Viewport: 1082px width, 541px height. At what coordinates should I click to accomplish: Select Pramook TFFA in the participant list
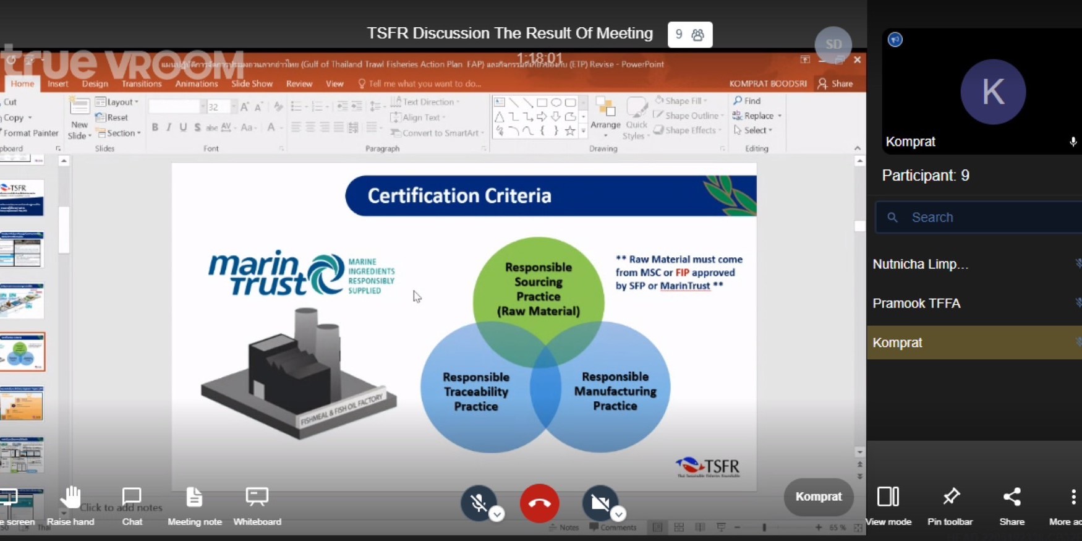(916, 304)
